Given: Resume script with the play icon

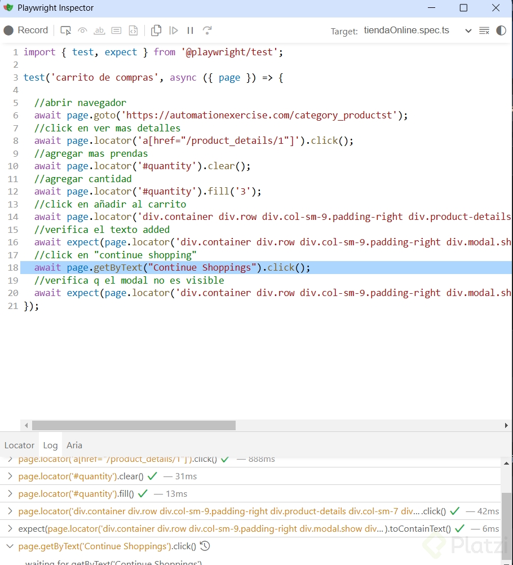Looking at the screenshot, I should [x=173, y=30].
